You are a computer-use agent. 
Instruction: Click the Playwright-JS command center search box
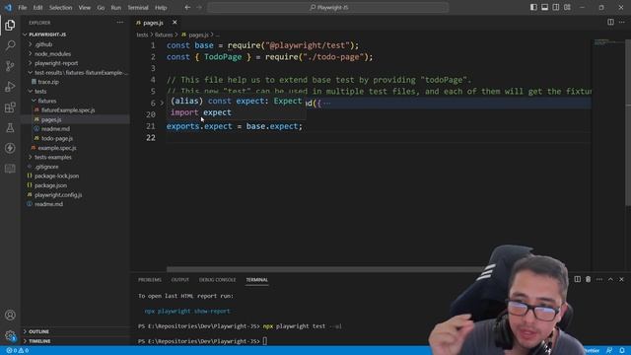click(x=328, y=7)
